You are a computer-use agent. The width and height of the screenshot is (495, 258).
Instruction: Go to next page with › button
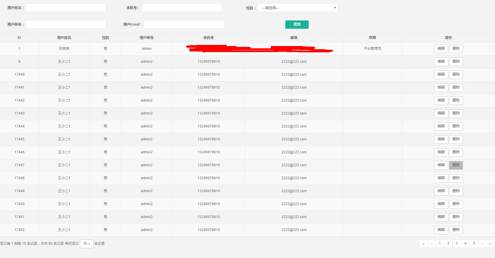point(482,244)
